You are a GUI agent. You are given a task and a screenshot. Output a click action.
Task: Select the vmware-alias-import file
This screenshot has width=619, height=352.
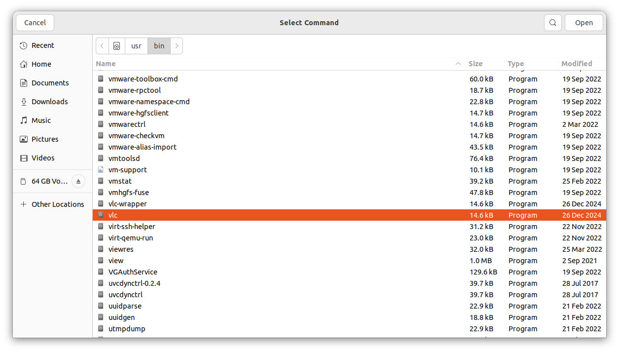(x=349, y=147)
